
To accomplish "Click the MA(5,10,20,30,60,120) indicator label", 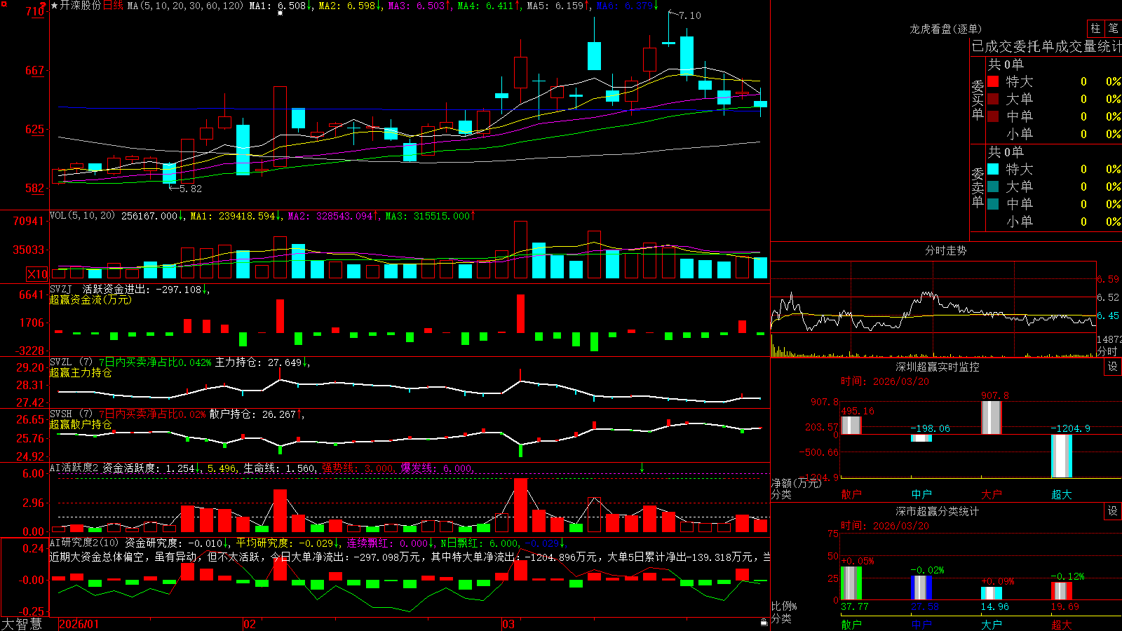I will (x=185, y=6).
